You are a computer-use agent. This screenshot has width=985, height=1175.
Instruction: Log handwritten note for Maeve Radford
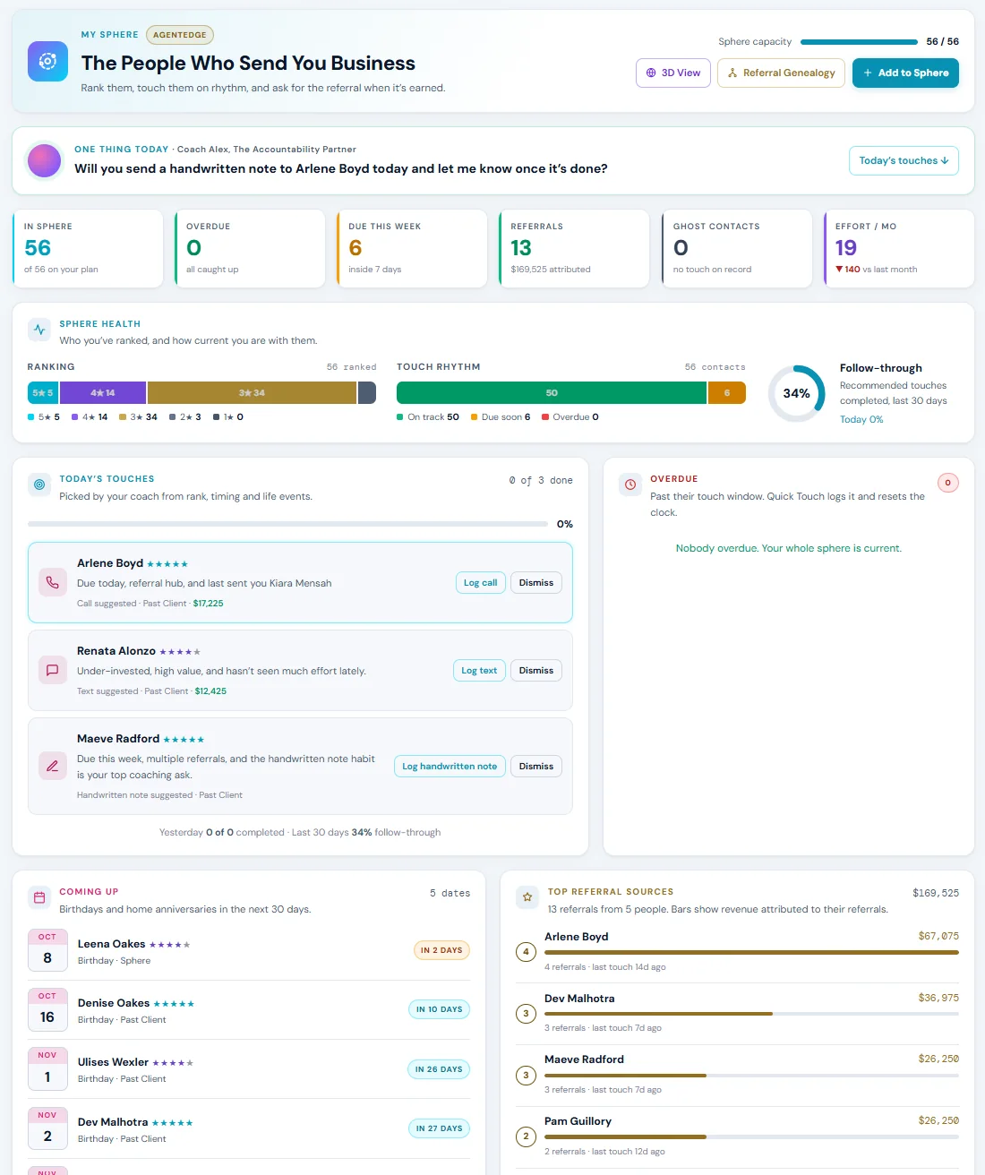tap(450, 766)
